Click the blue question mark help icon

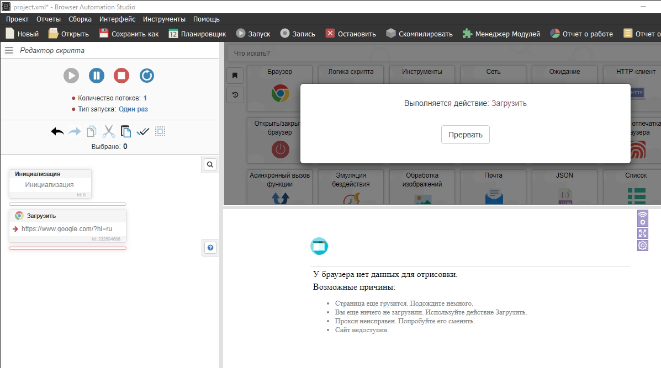point(210,248)
